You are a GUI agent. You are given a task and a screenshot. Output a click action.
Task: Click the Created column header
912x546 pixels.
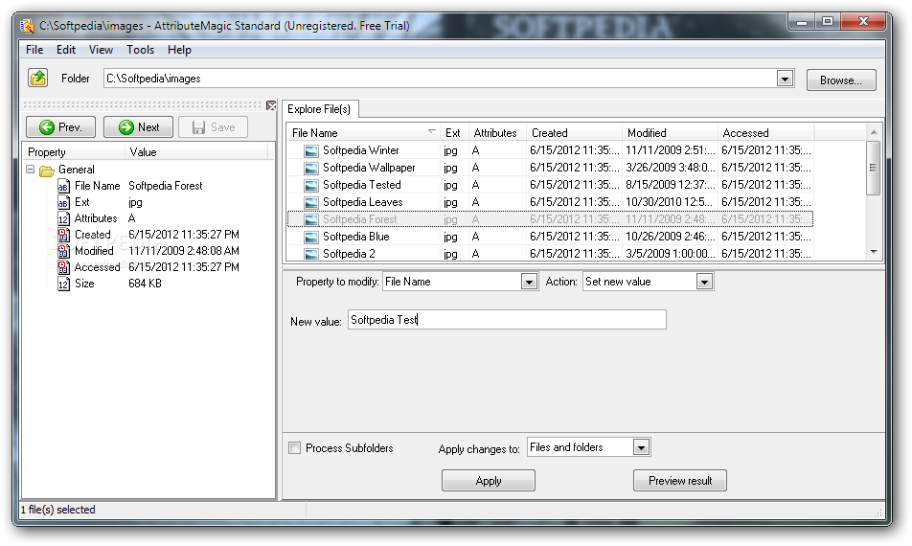pyautogui.click(x=574, y=132)
